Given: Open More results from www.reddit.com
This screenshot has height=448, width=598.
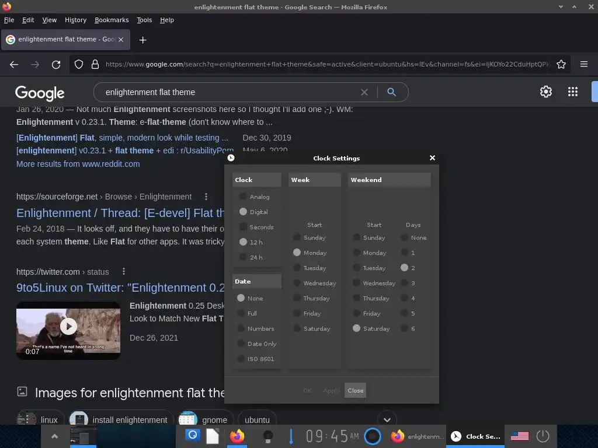Looking at the screenshot, I should coord(78,164).
